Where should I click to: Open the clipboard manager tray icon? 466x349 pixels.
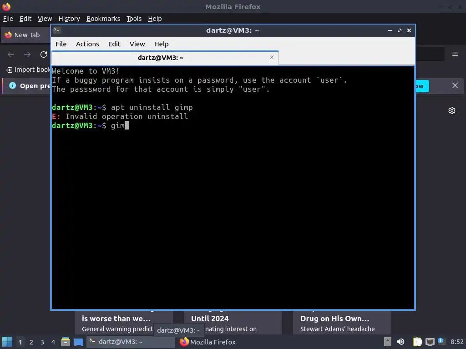coord(417,342)
